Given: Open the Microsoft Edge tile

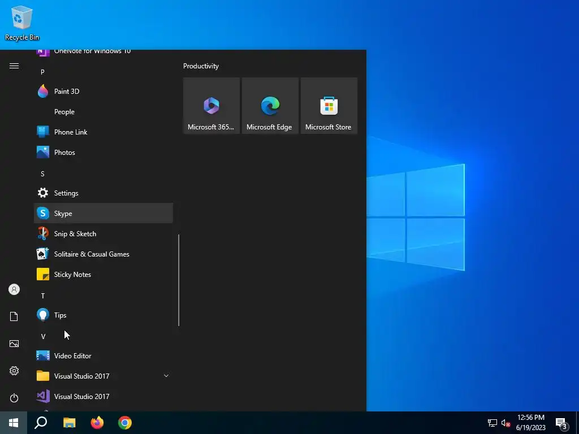Looking at the screenshot, I should 270,106.
